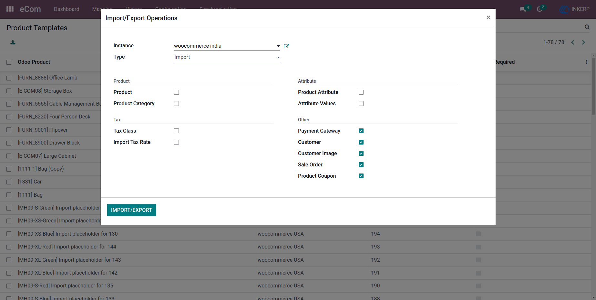Open the Type dropdown showing Import
The height and width of the screenshot is (300, 596).
coord(227,57)
